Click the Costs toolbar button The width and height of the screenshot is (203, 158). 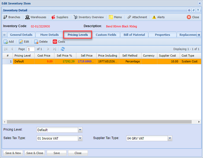(x=59, y=41)
